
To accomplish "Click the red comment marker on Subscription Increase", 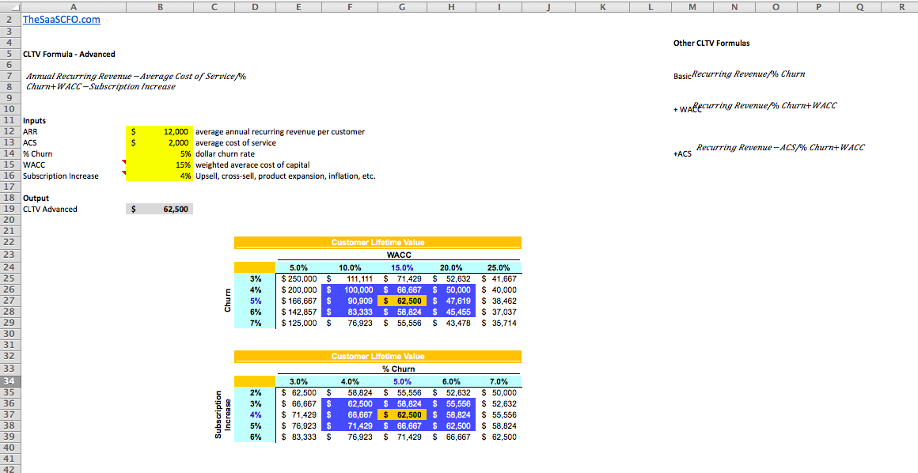I will pos(125,172).
